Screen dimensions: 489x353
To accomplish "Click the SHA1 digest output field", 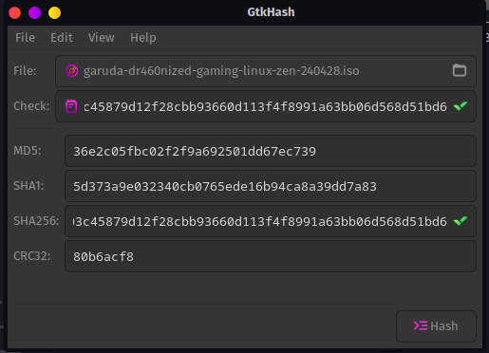I will point(271,186).
